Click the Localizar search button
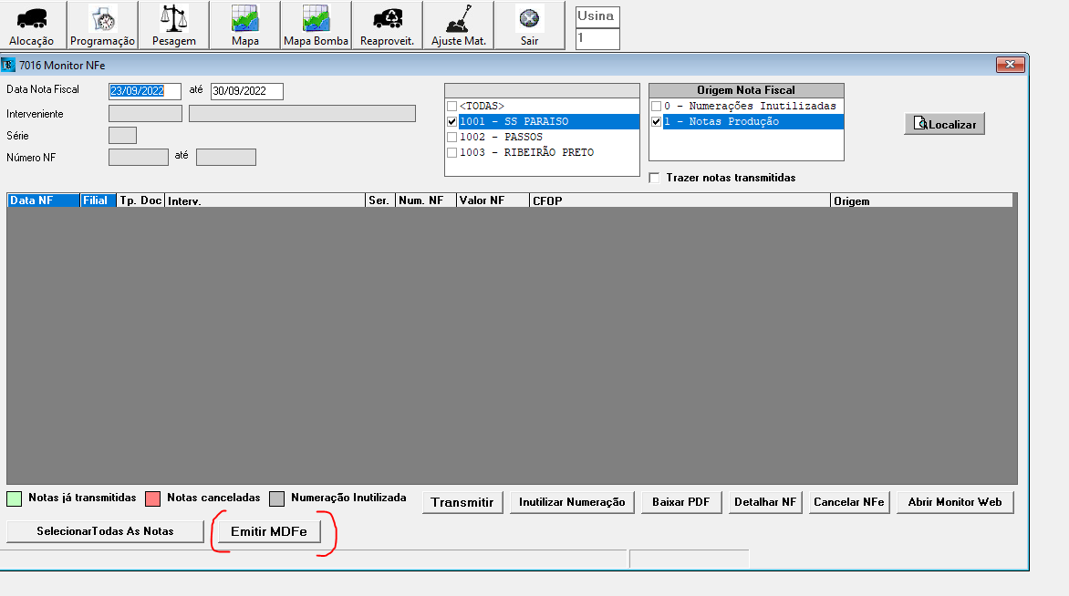 pos(944,124)
